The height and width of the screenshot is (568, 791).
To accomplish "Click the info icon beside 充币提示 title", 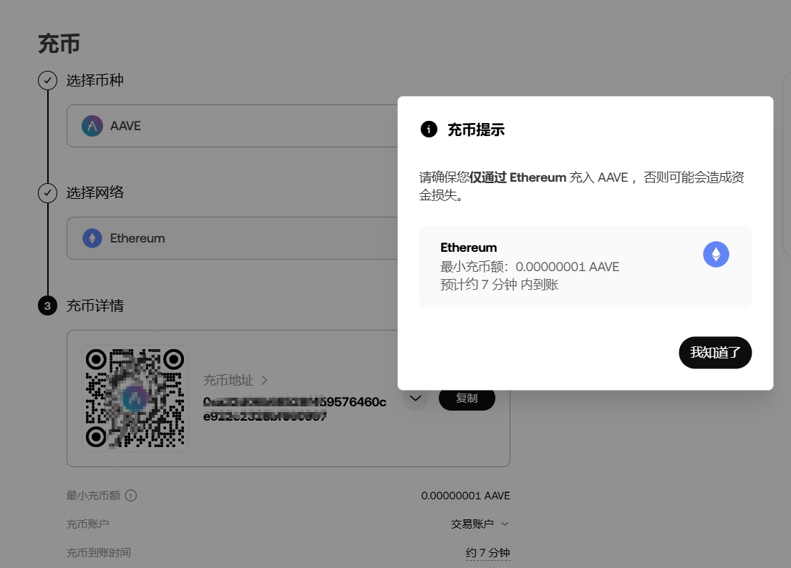I will tap(428, 129).
